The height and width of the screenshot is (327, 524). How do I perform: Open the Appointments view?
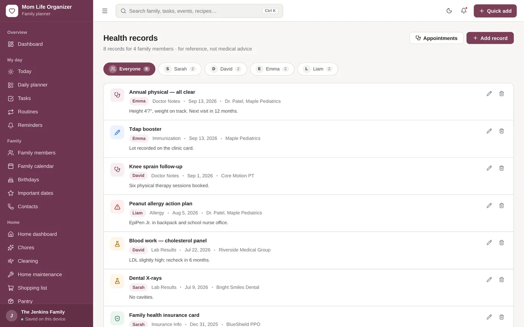(x=436, y=38)
